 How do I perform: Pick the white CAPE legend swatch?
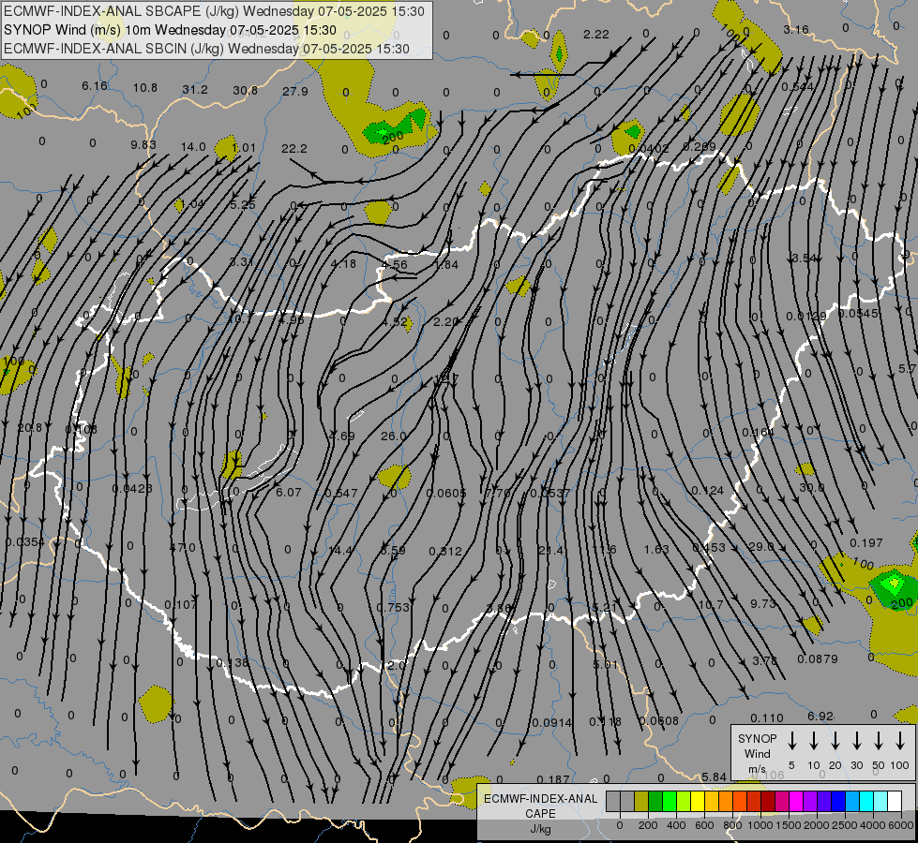(894, 802)
